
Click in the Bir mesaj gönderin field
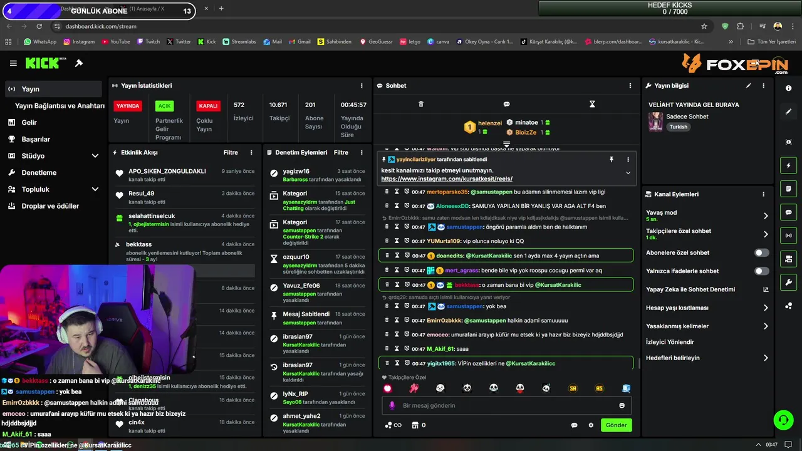tap(506, 405)
